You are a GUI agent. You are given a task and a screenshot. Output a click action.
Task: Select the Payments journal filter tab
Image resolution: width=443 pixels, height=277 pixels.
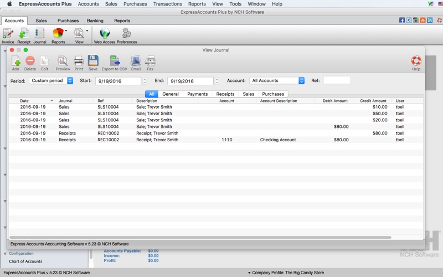[x=197, y=94]
